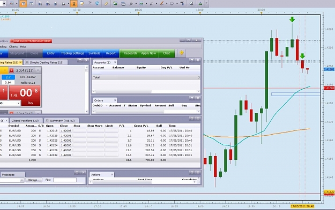
Task: Open dropdown arrow beside magnifier zoom icon
Action: 69,4
